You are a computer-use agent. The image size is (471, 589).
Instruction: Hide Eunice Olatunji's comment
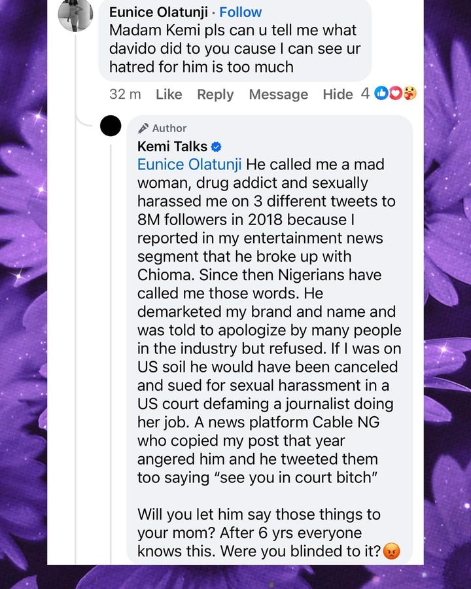(x=338, y=94)
